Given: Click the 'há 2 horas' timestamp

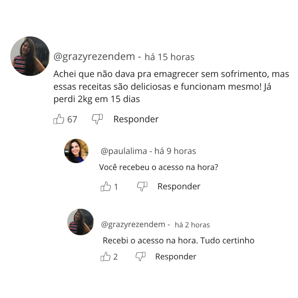Looking at the screenshot, I should point(192,225).
